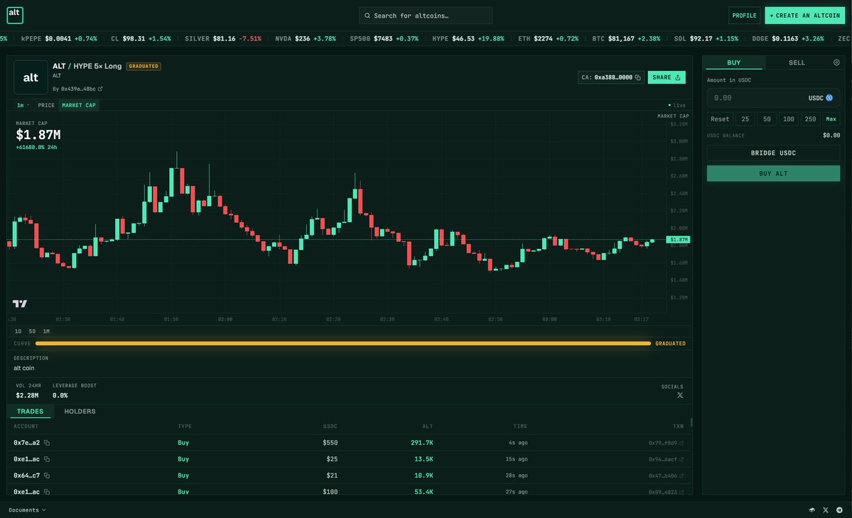852x518 pixels.
Task: Open transaction 0x79…f0d9 external link icon
Action: tap(681, 443)
